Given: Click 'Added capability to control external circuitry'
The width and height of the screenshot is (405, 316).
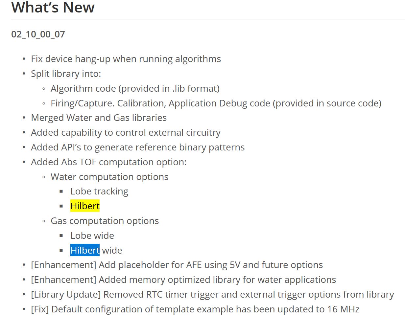Looking at the screenshot, I should click(x=126, y=132).
